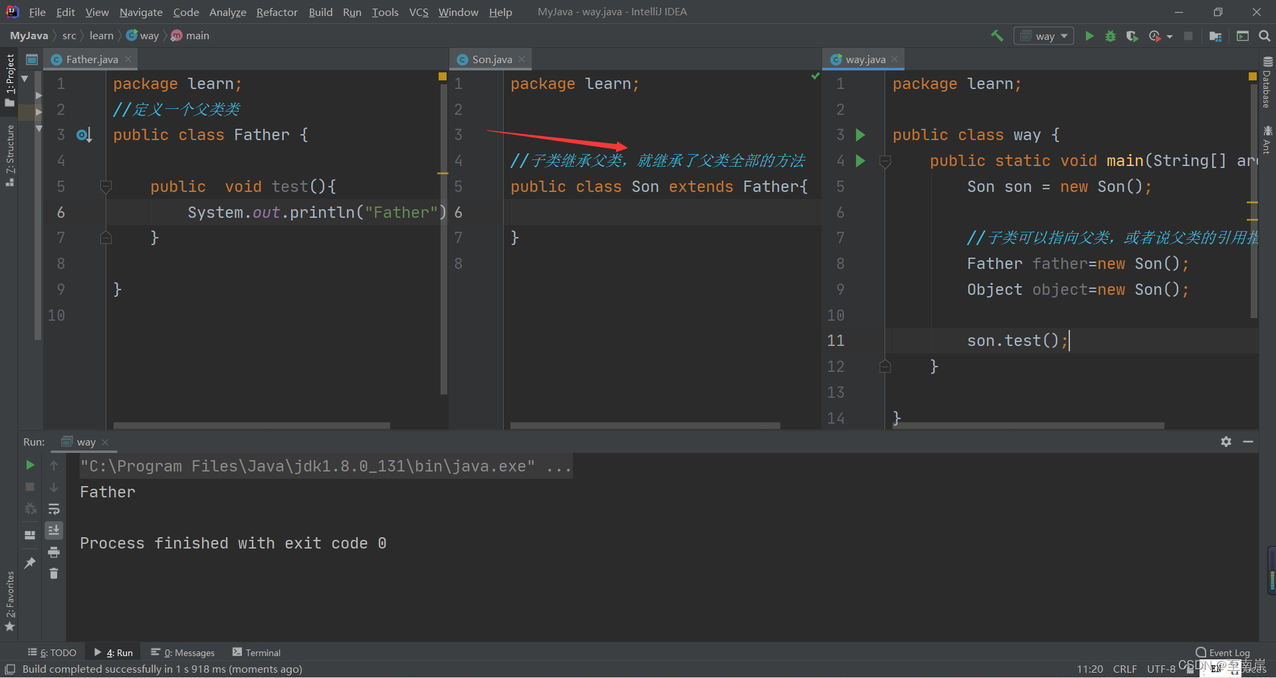Click the Run Anything icon in toolbar
The height and width of the screenshot is (678, 1276).
click(1243, 36)
